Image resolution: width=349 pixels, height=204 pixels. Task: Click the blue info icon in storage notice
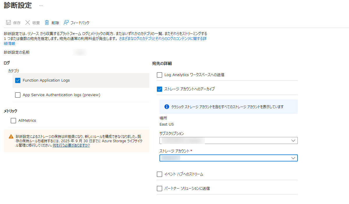click(167, 107)
